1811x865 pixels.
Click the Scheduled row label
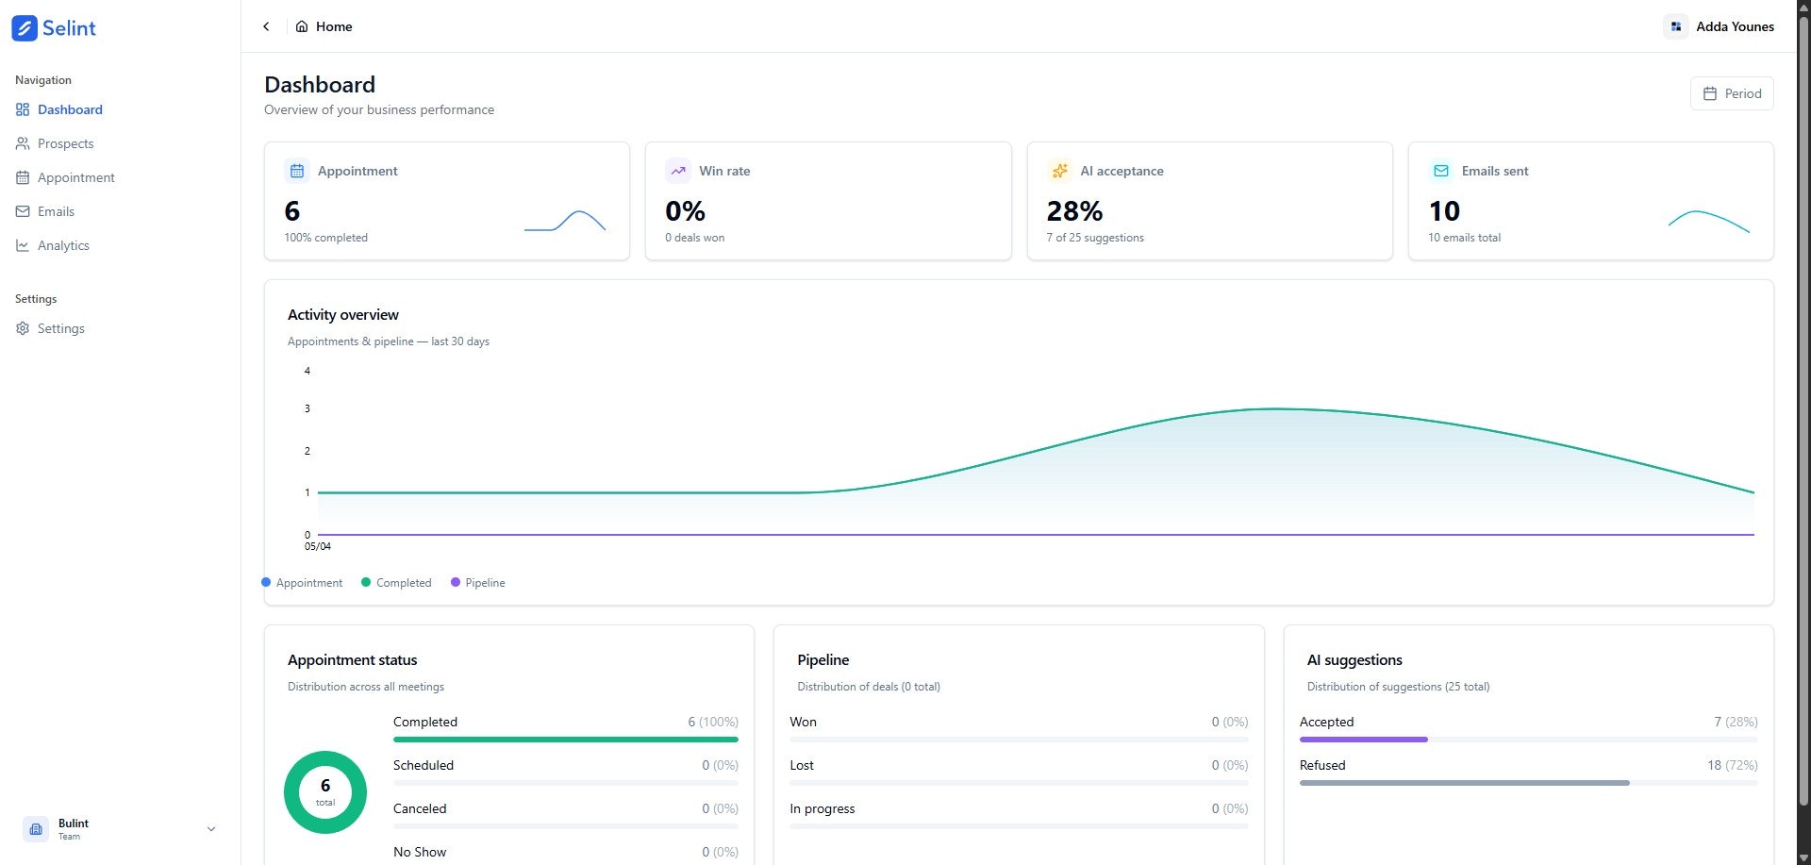(424, 765)
